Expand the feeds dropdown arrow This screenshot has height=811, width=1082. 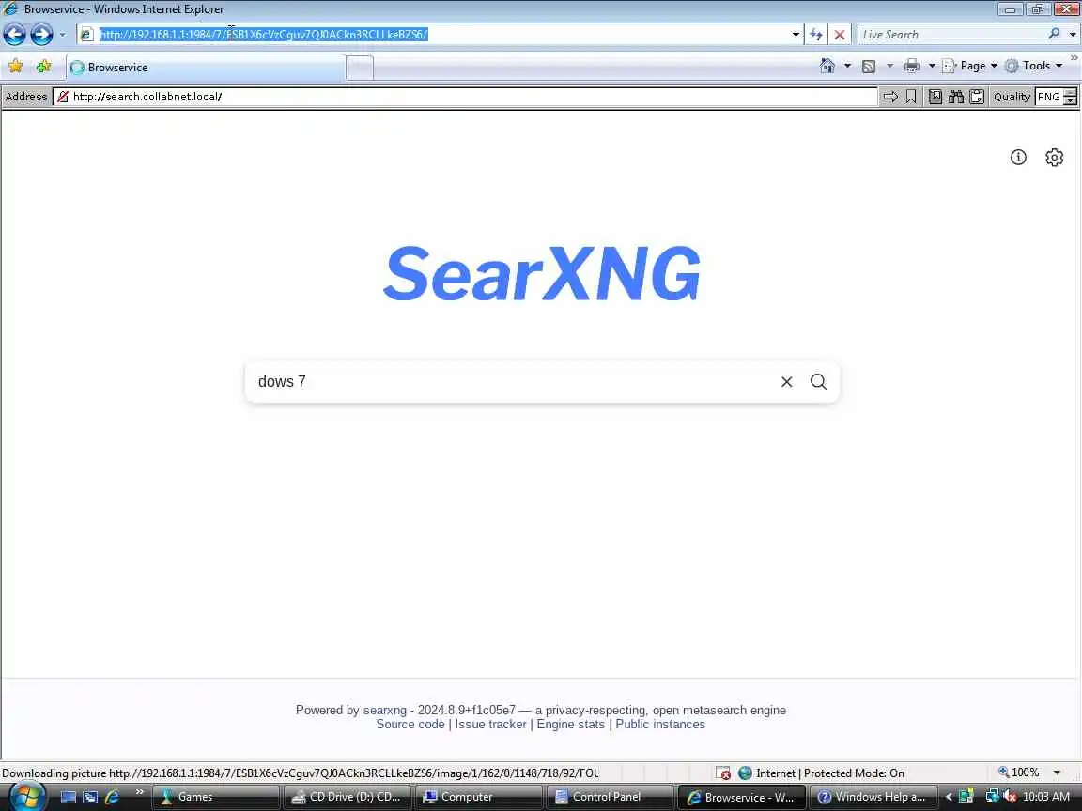[889, 66]
